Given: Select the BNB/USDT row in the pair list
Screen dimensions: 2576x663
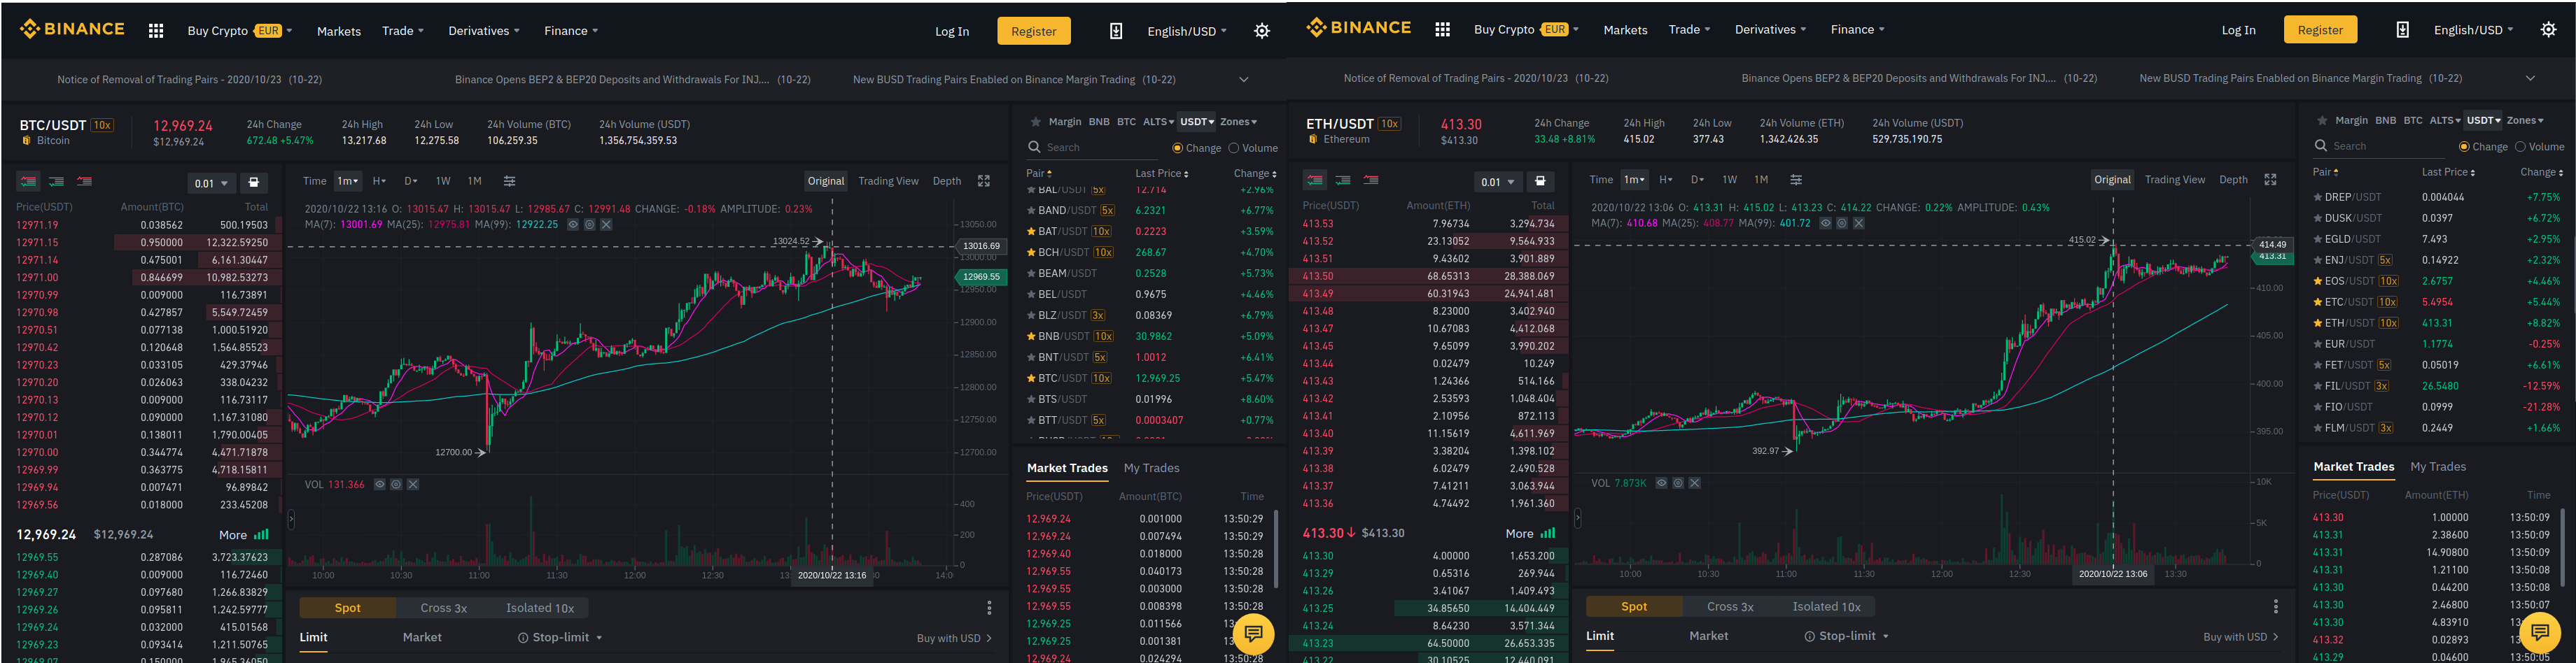Looking at the screenshot, I should click(x=1150, y=336).
